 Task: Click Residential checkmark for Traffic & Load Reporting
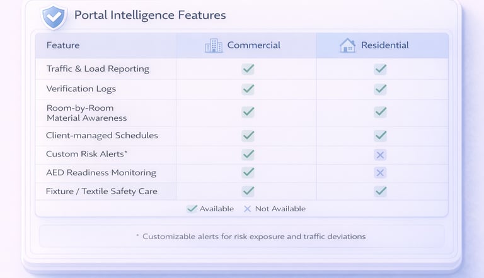click(380, 69)
